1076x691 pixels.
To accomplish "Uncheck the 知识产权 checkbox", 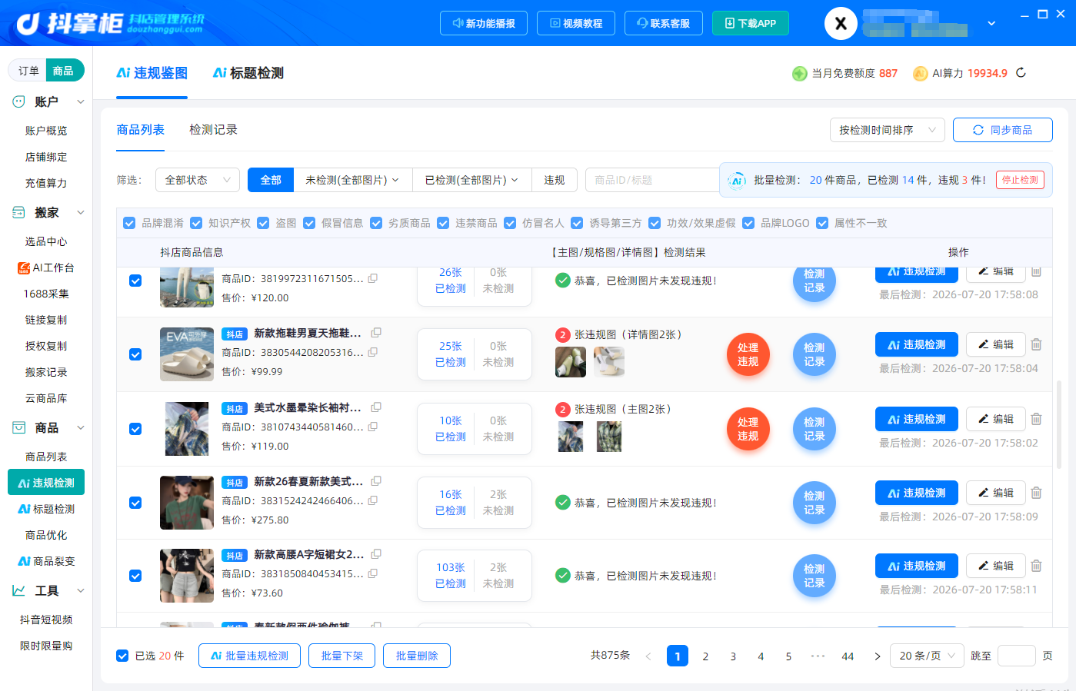I will (x=196, y=223).
